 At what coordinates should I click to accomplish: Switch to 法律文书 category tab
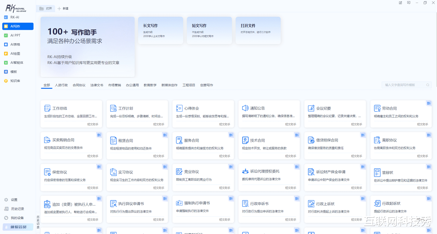[97, 85]
